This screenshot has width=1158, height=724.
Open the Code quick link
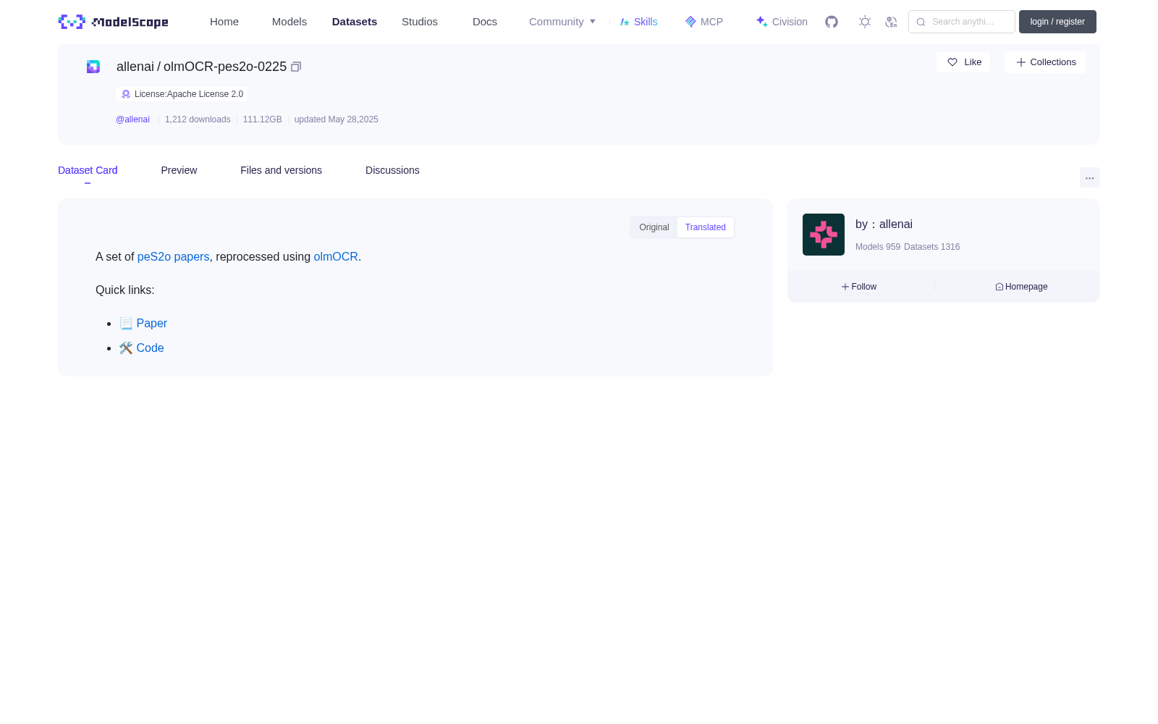pyautogui.click(x=150, y=348)
